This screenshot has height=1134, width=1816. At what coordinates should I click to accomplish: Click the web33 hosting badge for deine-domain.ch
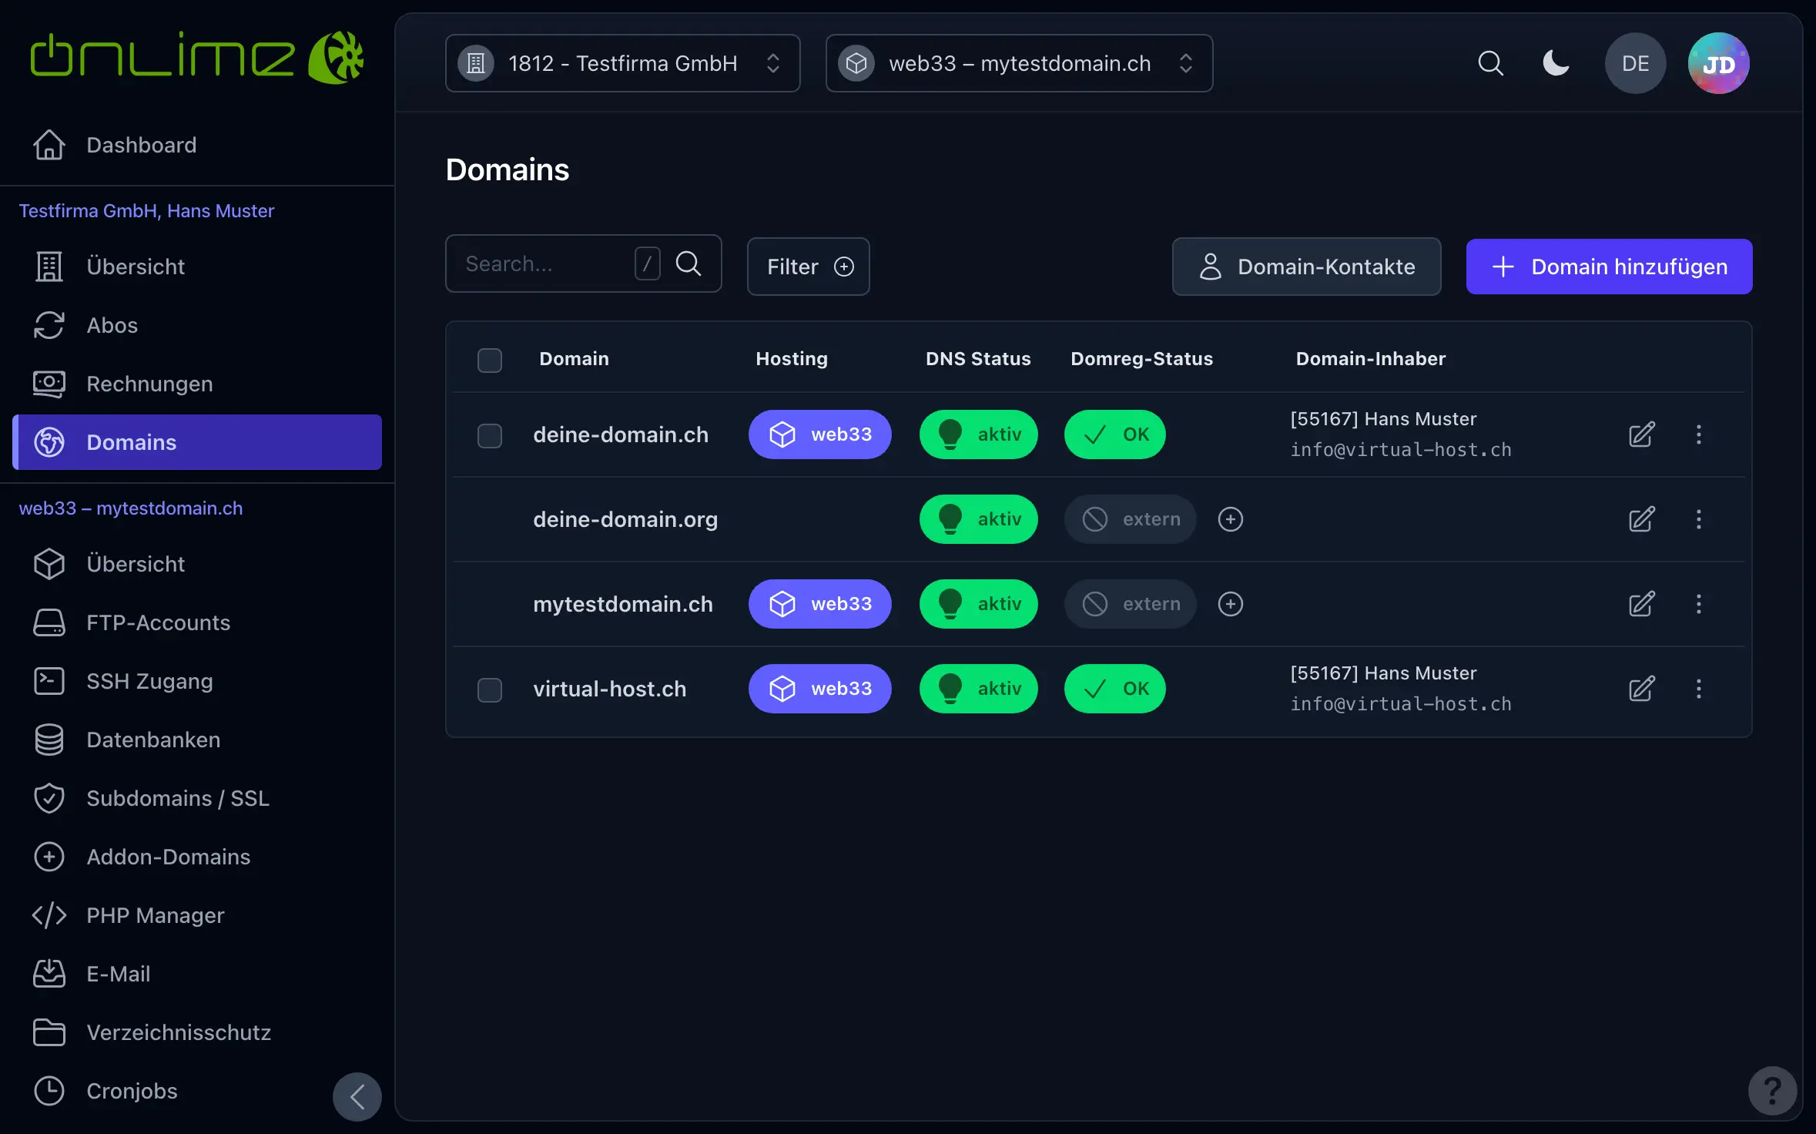819,434
